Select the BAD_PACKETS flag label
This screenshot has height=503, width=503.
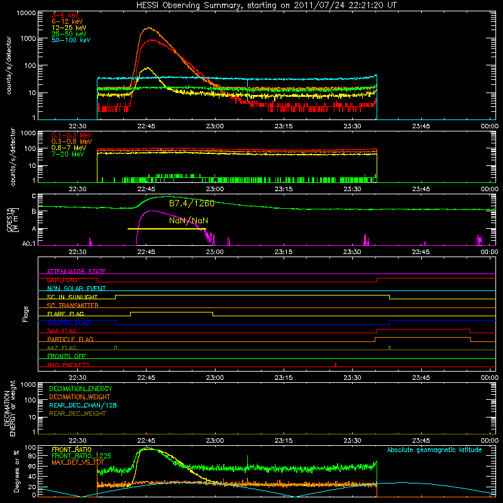click(x=69, y=365)
